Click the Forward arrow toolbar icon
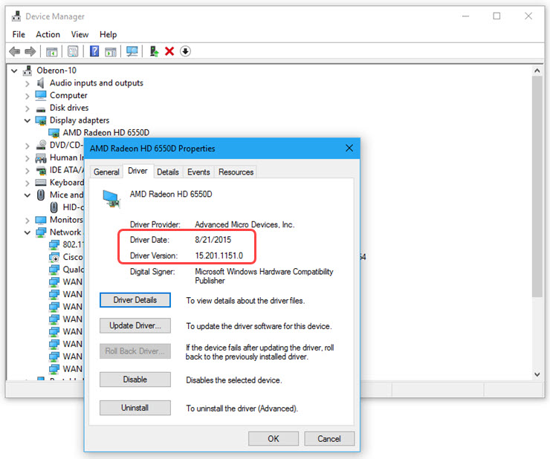The height and width of the screenshot is (459, 550). (30, 51)
